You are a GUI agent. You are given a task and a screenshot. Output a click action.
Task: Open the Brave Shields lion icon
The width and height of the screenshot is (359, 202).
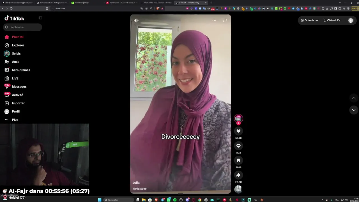coord(158,8)
